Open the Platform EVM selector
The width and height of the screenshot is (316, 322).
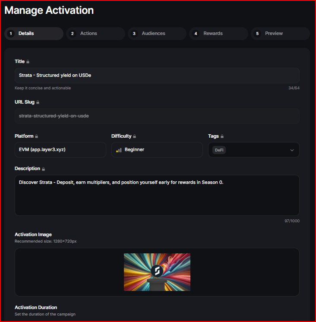(60, 150)
